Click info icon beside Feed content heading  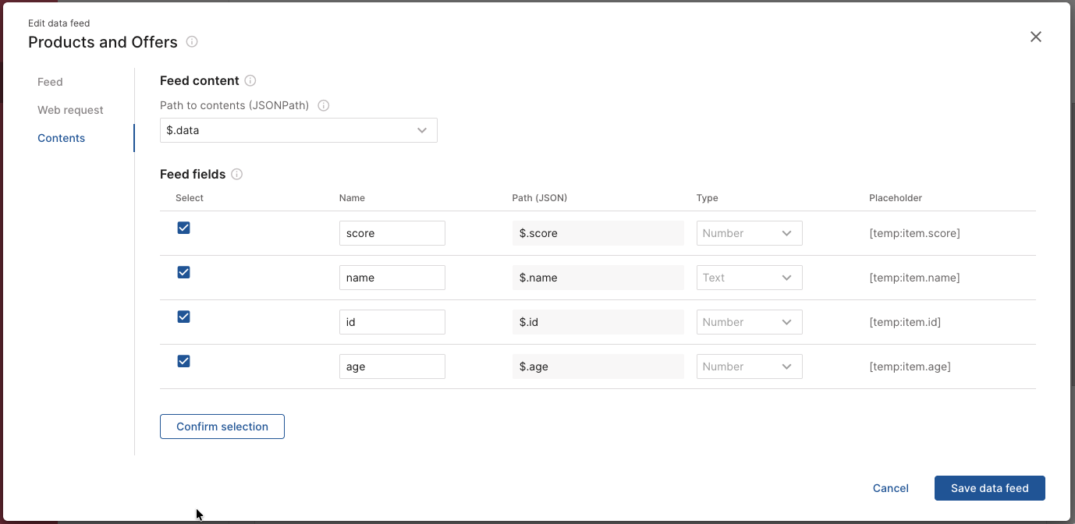point(250,80)
